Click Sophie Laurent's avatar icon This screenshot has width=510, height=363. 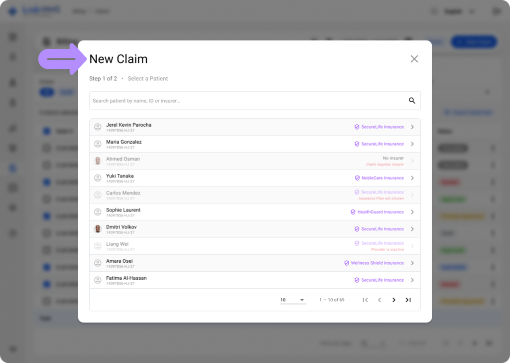(98, 212)
